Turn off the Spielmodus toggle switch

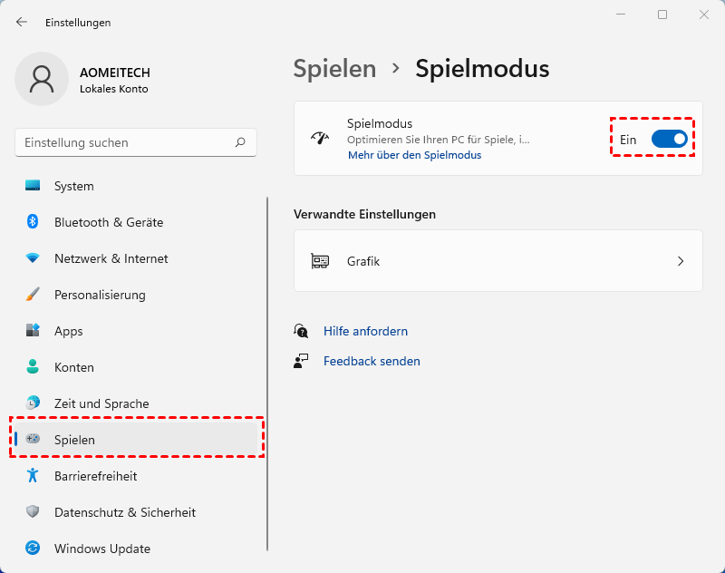(669, 139)
